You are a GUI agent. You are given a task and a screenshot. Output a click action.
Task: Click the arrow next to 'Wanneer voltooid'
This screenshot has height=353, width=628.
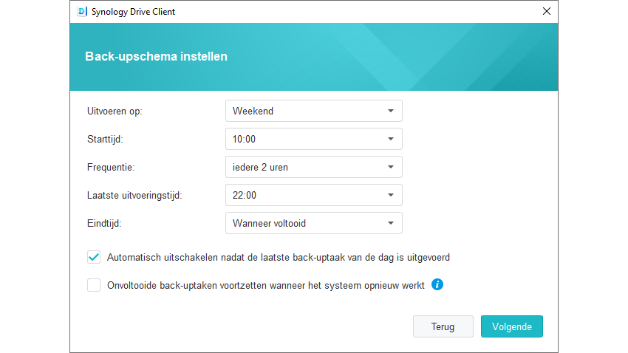pos(391,223)
